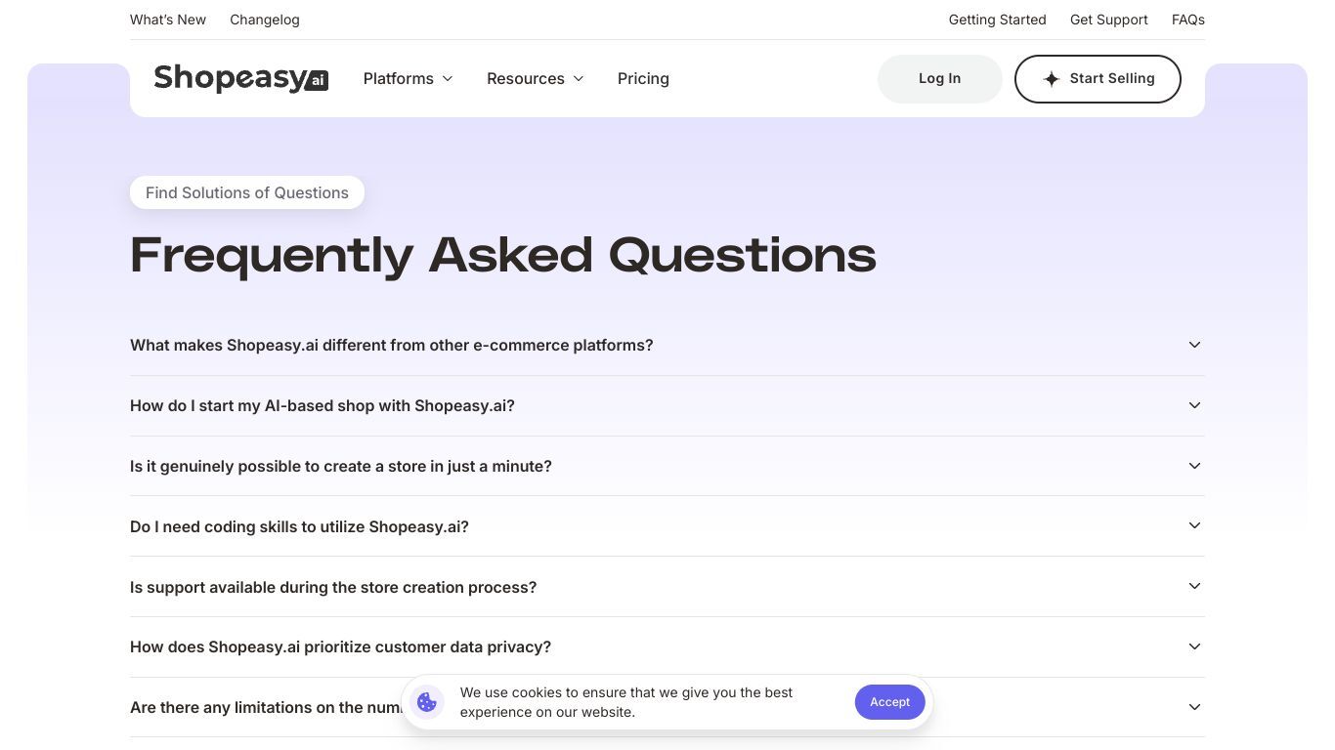Click chevron next to 'create a store in just a minute'
The height and width of the screenshot is (750, 1335).
1194,466
